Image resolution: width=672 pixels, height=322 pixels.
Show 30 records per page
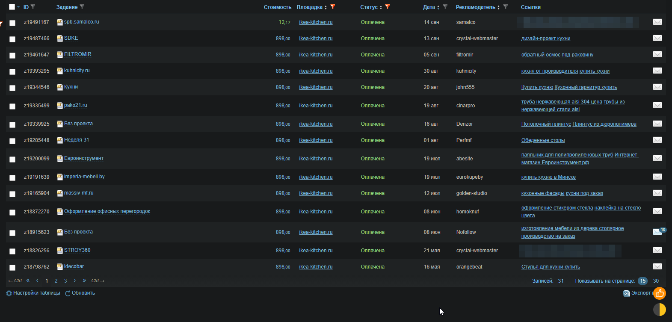(x=656, y=281)
